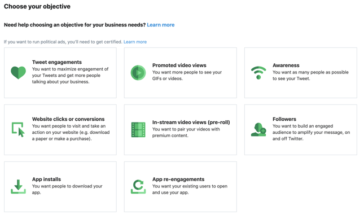Screen dimensions: 364x219
Task: Click text 'You want people to download your'
Action: tap(67, 186)
